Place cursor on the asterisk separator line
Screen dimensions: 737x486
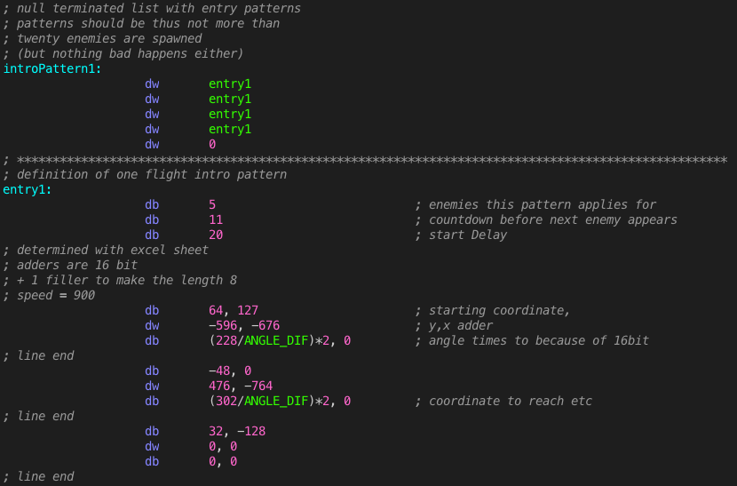pyautogui.click(x=368, y=159)
